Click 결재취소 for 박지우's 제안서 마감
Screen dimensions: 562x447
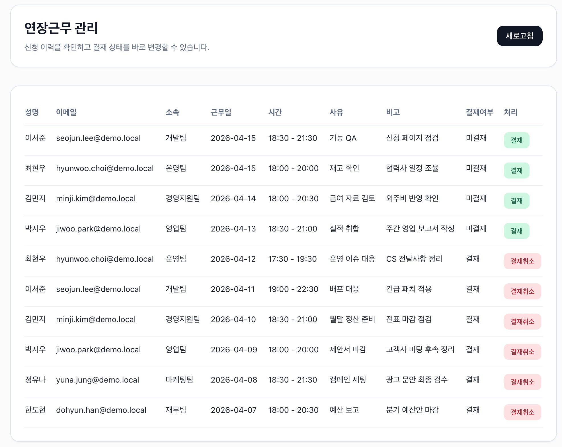pyautogui.click(x=522, y=352)
